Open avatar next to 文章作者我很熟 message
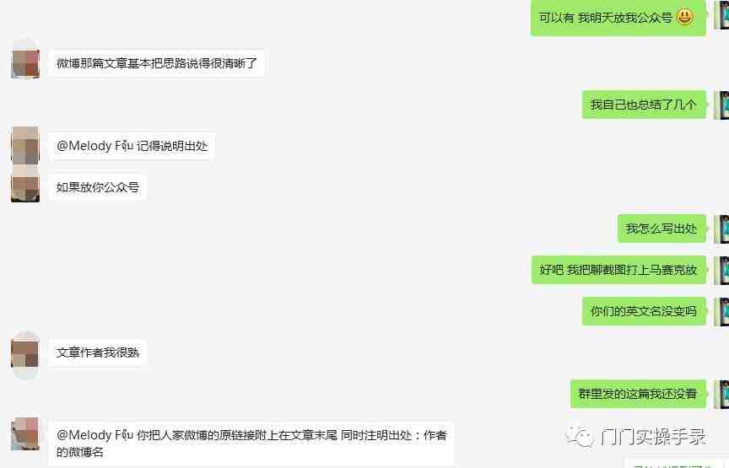 click(25, 352)
